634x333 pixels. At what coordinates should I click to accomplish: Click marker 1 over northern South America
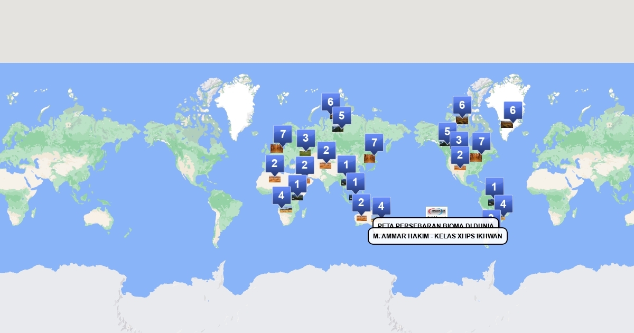coord(494,187)
